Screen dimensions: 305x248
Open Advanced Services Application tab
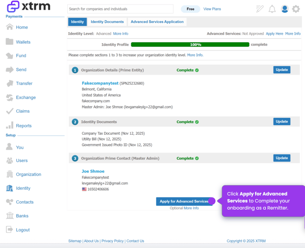click(x=157, y=22)
